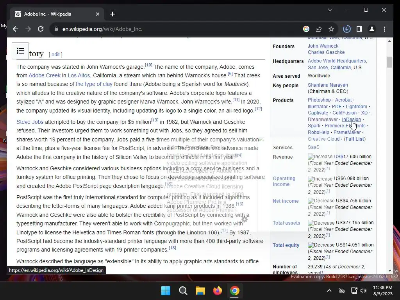Viewport: 400px width, 300px height.
Task: Click scrollbar down arrow
Action: (389, 271)
